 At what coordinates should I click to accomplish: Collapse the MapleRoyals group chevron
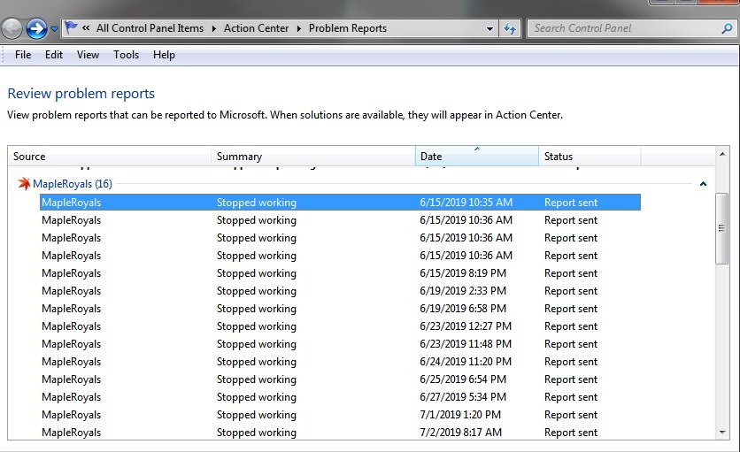tap(703, 184)
